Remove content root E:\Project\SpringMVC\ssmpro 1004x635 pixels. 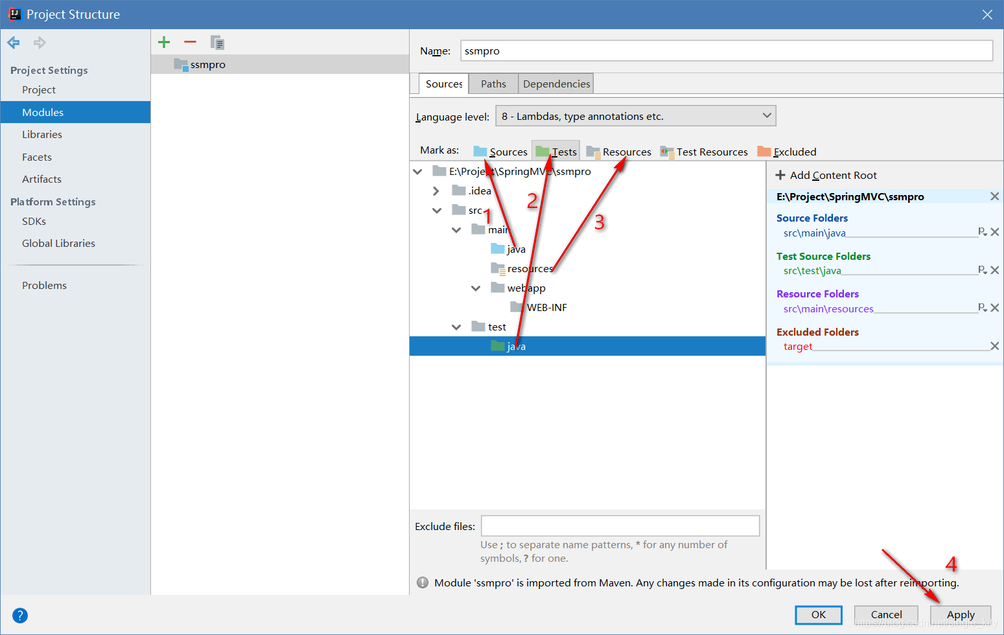(994, 196)
